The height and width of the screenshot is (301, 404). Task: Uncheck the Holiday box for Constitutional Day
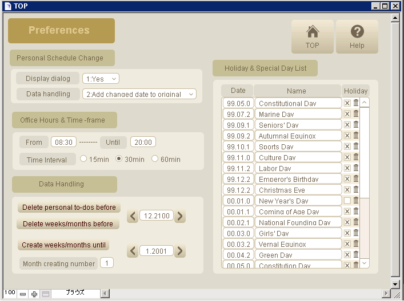point(347,103)
